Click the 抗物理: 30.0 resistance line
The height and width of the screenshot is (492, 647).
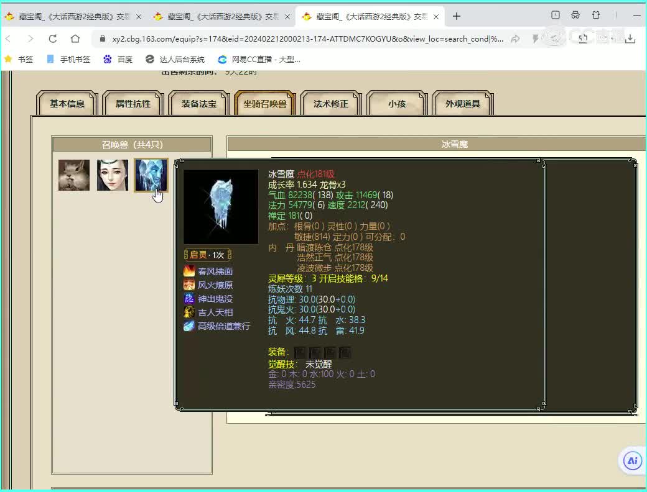tap(312, 299)
